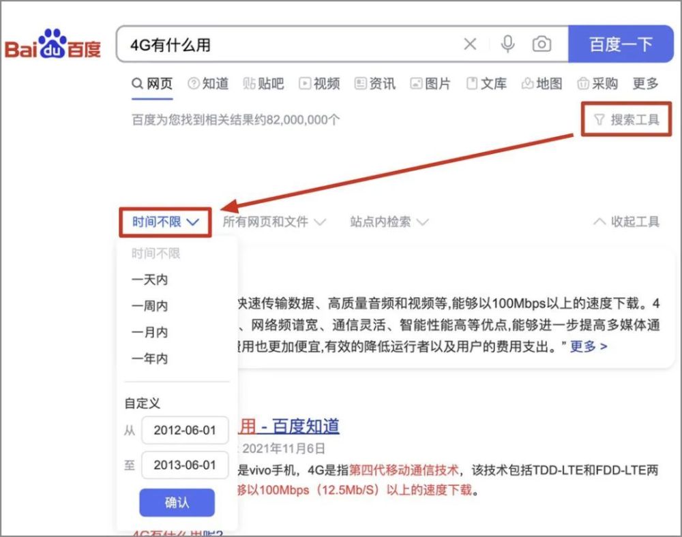
Task: Expand 所有网页和文件 dropdown
Action: (x=274, y=222)
